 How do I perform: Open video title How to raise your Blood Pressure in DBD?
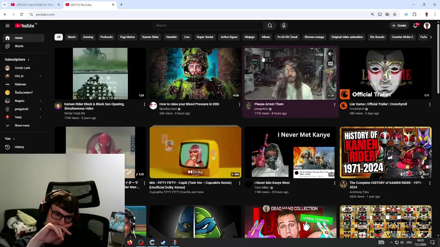pos(189,104)
